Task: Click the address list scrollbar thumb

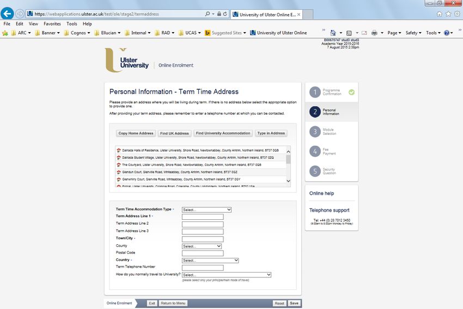Action: tap(288, 159)
